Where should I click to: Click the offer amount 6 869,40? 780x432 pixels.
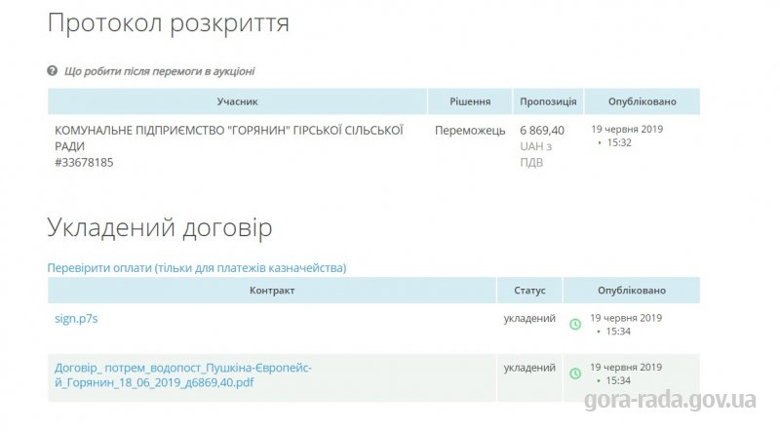pos(542,131)
